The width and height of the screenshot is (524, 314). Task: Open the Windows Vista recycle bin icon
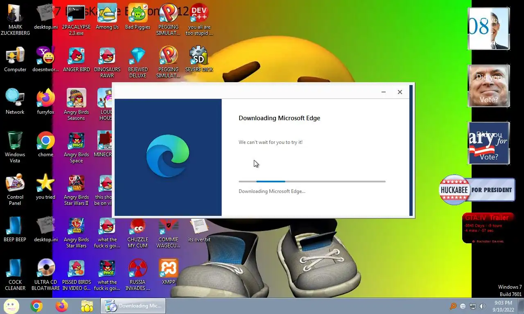coord(15,147)
